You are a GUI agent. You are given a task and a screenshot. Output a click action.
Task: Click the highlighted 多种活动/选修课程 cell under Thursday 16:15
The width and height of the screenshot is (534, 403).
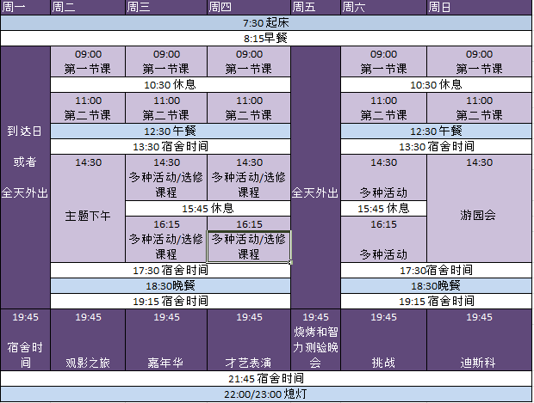[x=249, y=247]
